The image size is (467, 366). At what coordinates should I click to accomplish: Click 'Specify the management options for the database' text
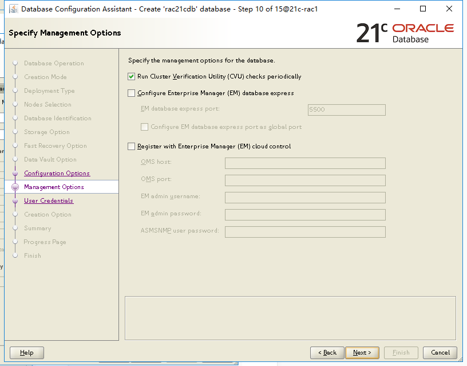point(201,61)
